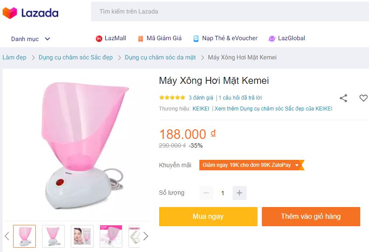Increase quantity with the plus stepper
369x252 pixels.
(239, 193)
